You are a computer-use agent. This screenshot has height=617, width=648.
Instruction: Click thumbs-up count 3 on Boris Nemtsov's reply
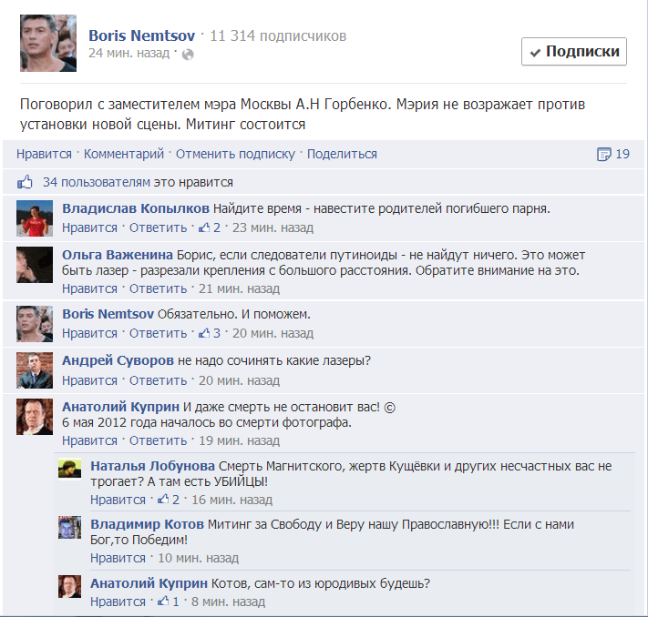(x=210, y=333)
